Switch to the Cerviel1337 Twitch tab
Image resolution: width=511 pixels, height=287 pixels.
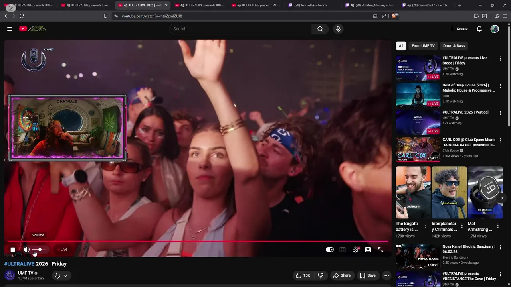tap(427, 5)
